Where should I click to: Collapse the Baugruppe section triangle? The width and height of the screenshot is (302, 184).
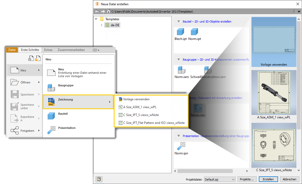179,60
